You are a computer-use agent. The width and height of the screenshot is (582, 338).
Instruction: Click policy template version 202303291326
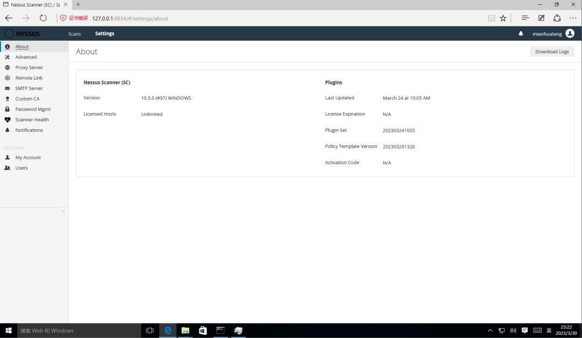click(399, 147)
